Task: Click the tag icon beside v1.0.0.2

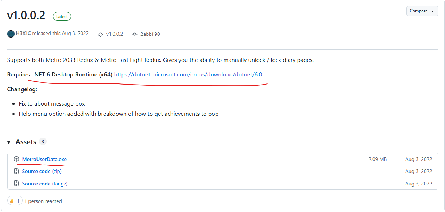Action: [x=100, y=34]
